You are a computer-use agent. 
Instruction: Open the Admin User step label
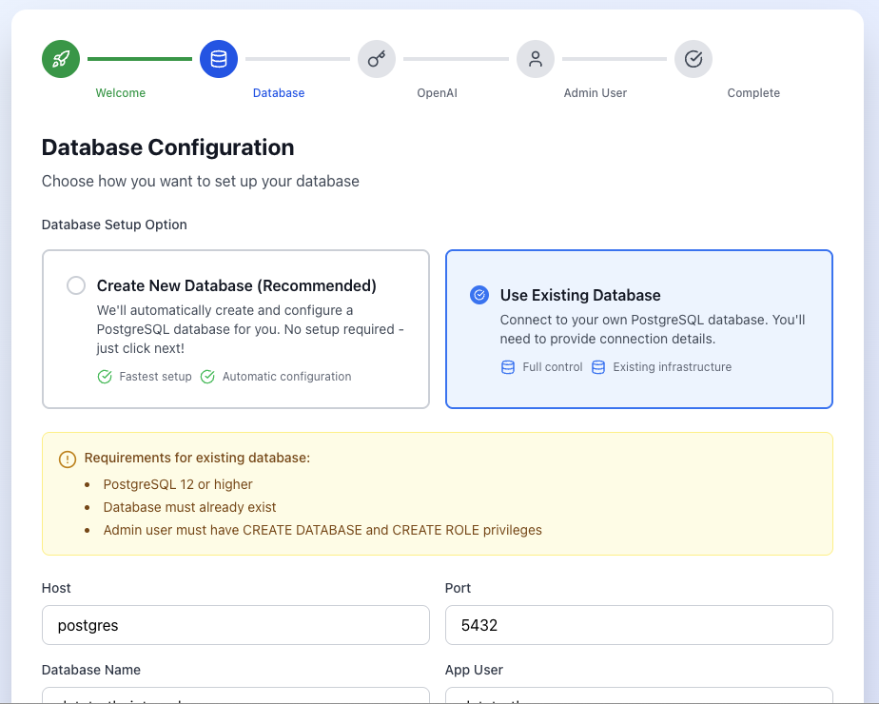tap(596, 93)
